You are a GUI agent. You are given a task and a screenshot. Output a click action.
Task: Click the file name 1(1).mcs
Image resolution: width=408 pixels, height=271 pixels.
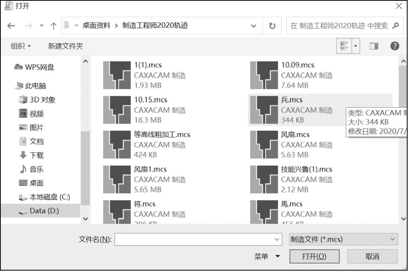point(148,65)
